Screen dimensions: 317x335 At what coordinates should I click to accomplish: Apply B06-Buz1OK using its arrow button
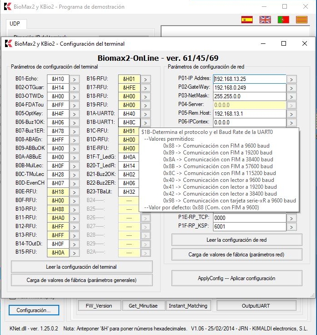(x=74, y=122)
